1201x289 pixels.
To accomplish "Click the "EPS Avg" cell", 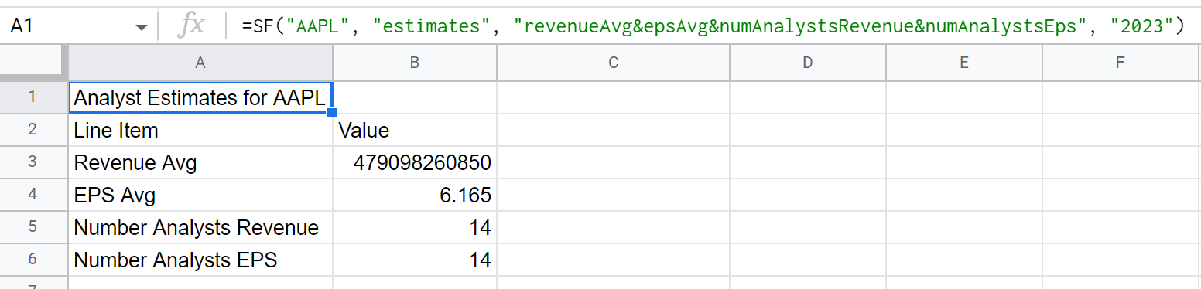I will pos(200,195).
